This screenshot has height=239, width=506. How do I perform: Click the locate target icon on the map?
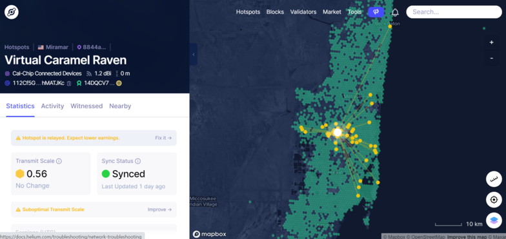pos(494,200)
